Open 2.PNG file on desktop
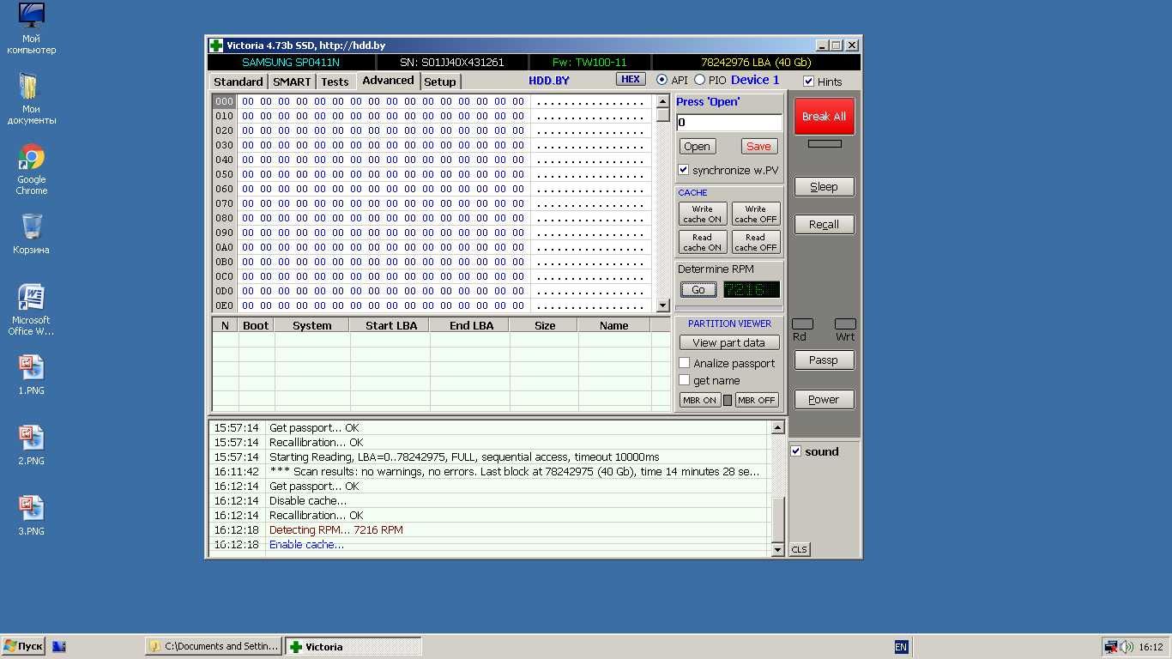Screen dimensions: 1172x659 click(32, 445)
